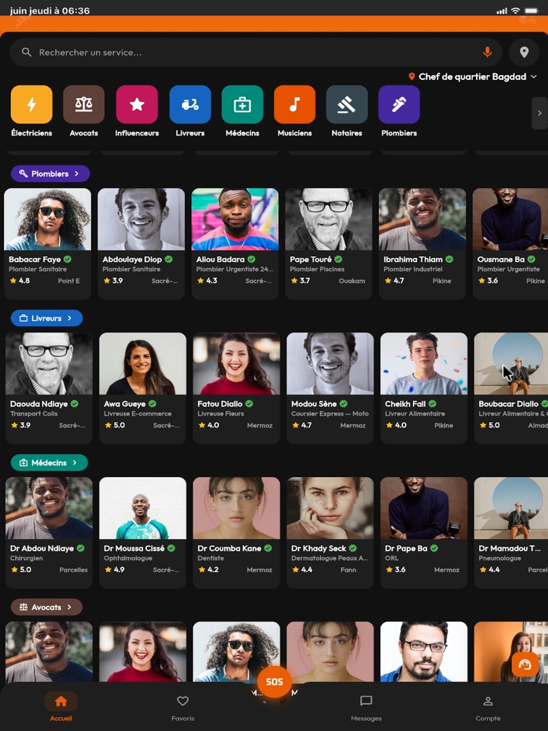Viewport: 548px width, 731px height.
Task: Open the Musiciens music note category
Action: click(x=295, y=104)
